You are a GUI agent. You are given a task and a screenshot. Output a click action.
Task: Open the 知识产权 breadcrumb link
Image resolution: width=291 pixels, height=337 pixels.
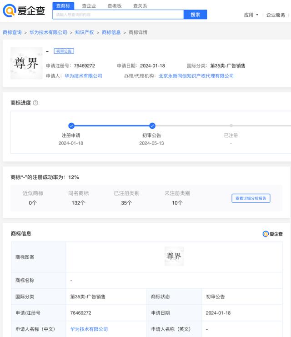pyautogui.click(x=85, y=32)
